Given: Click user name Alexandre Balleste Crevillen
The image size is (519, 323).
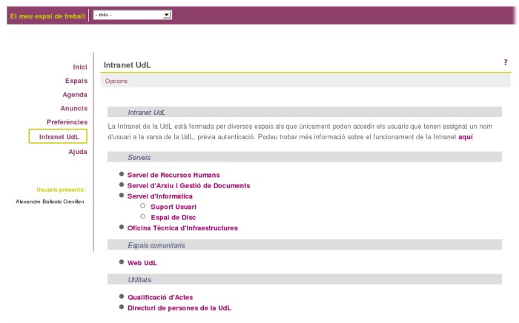Looking at the screenshot, I should click(50, 202).
